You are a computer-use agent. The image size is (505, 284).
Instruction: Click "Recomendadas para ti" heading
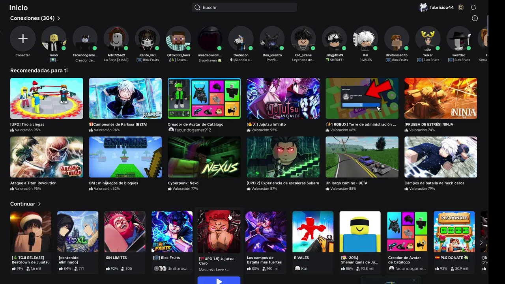[39, 71]
